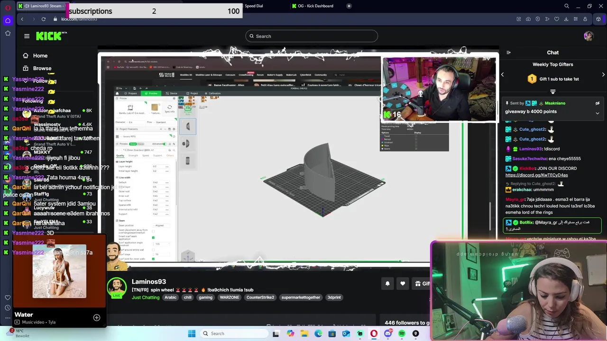Click Water album thumbnail
This screenshot has height=341, width=607.
(x=59, y=271)
